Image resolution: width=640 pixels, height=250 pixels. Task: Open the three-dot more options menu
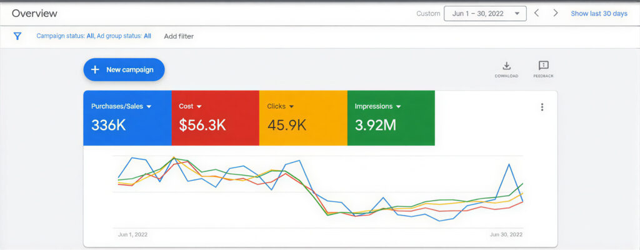click(542, 107)
